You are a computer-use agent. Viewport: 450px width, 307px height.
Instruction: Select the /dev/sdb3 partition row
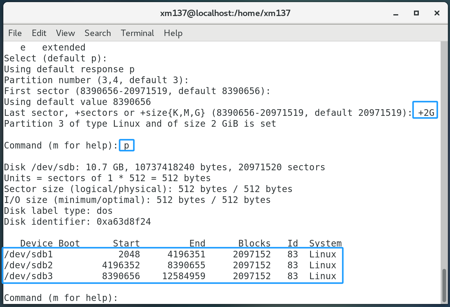click(x=170, y=276)
